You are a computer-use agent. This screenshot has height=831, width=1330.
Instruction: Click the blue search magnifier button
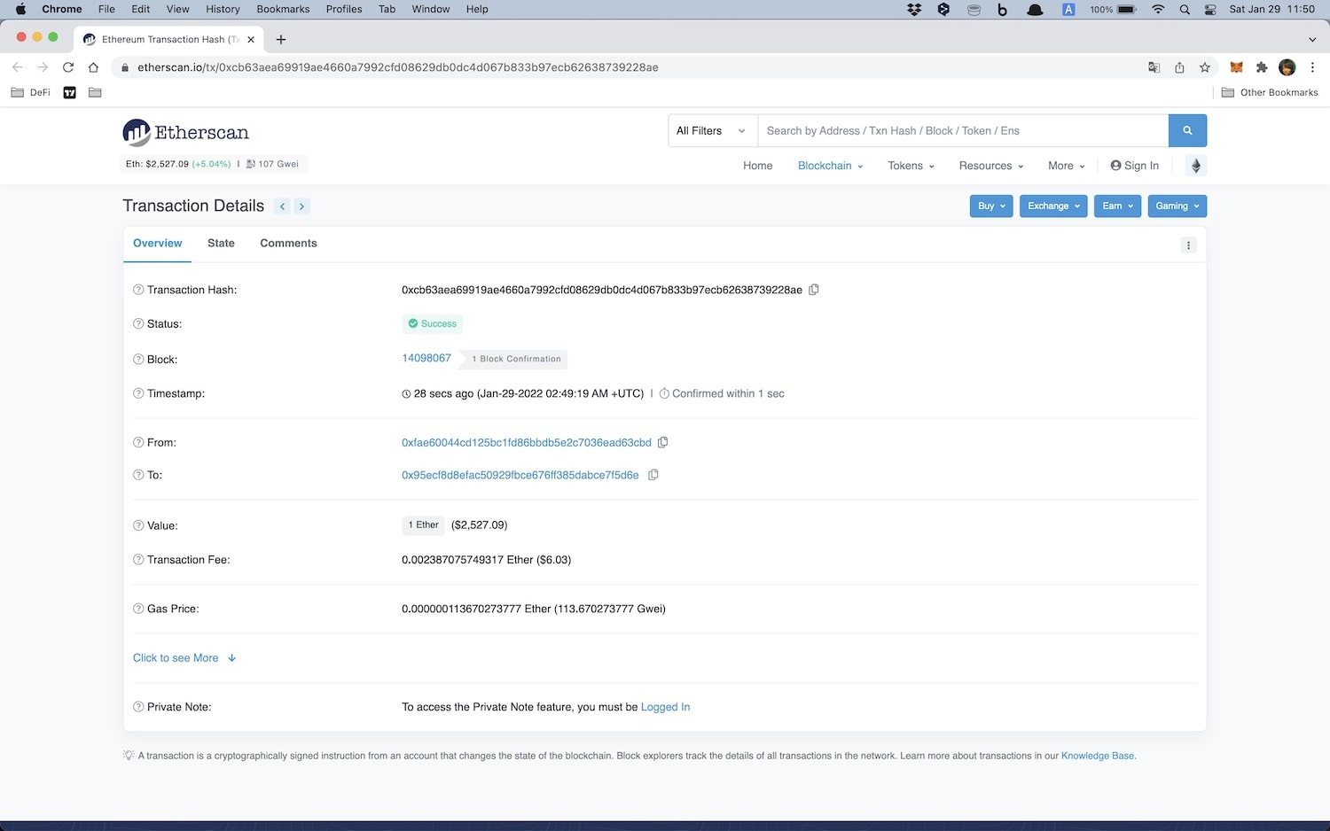[1187, 130]
